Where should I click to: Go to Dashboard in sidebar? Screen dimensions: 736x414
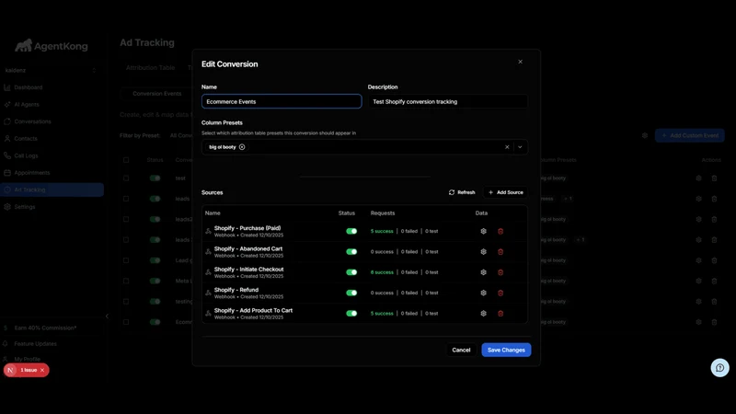click(29, 87)
